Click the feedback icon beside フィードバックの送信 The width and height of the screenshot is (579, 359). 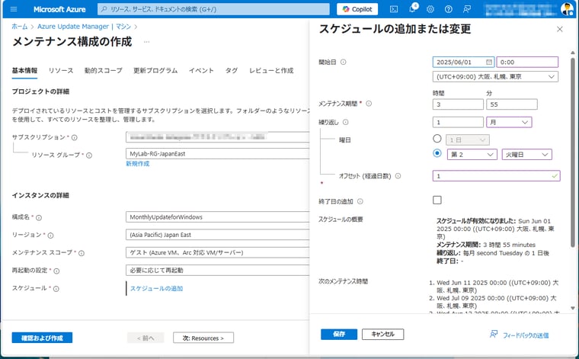coord(494,334)
